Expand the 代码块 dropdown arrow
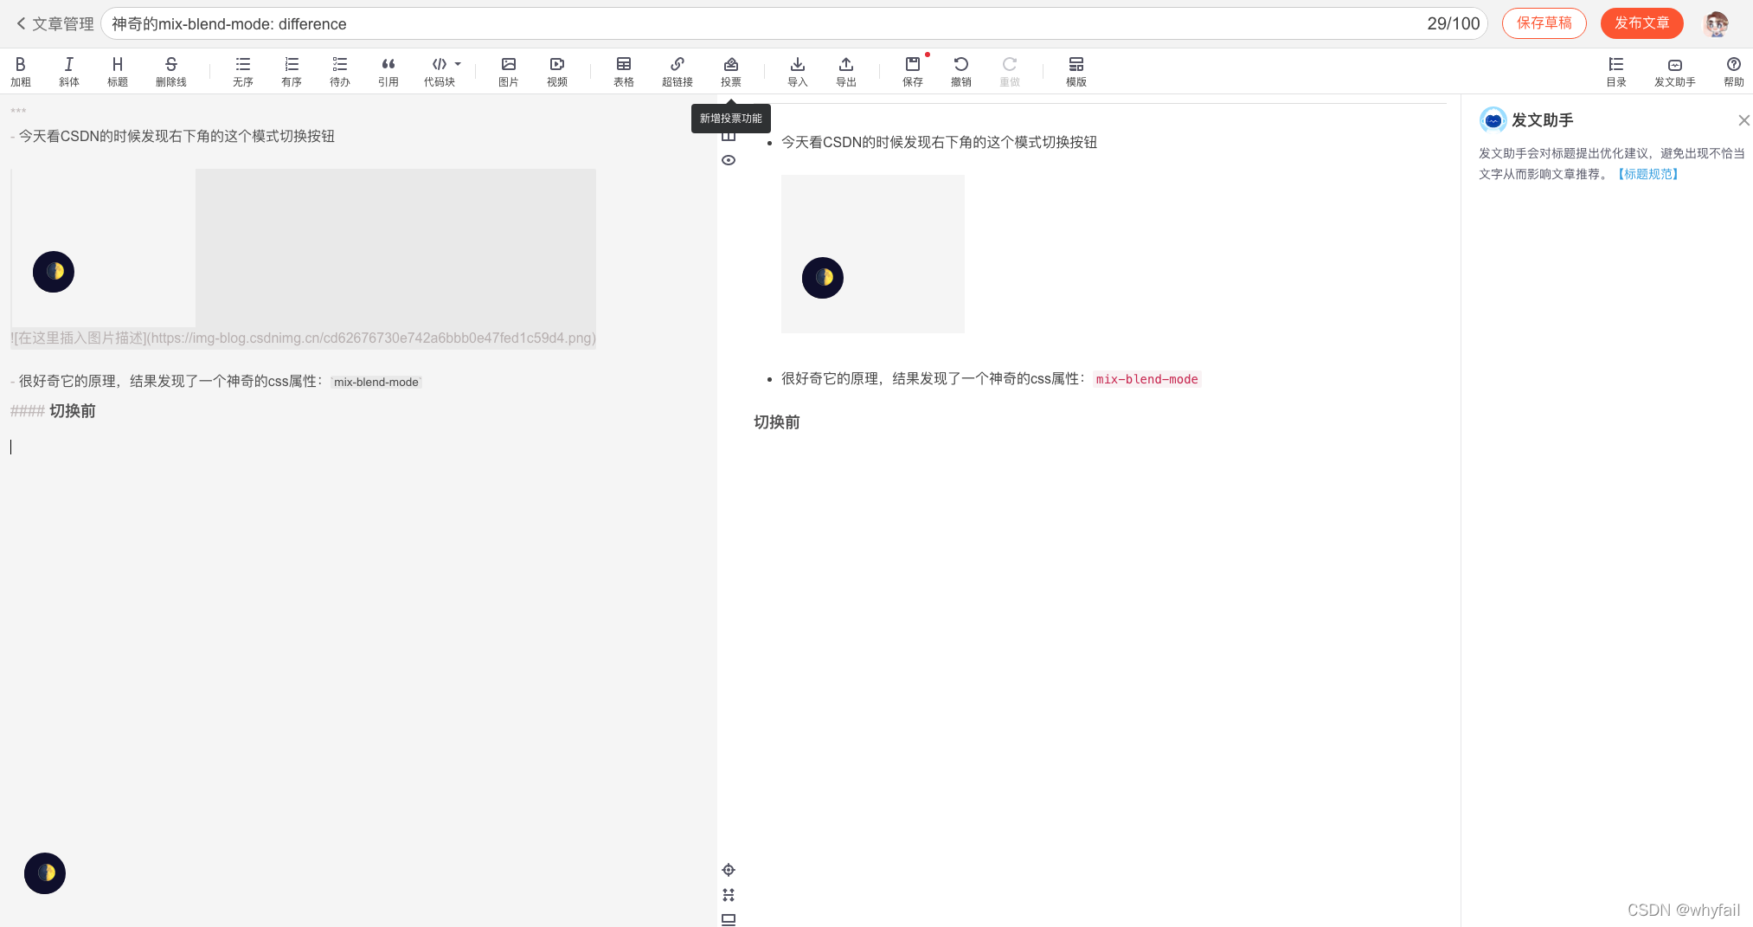This screenshot has width=1753, height=927. [458, 64]
